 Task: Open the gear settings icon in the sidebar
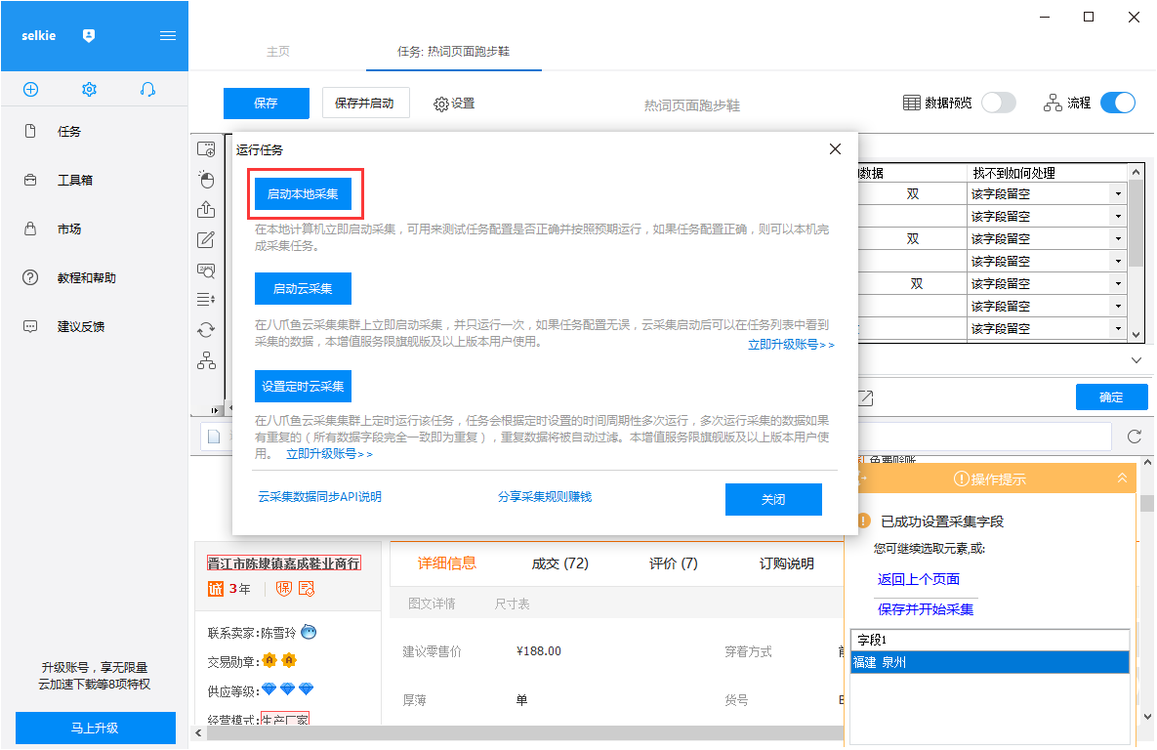click(x=89, y=89)
